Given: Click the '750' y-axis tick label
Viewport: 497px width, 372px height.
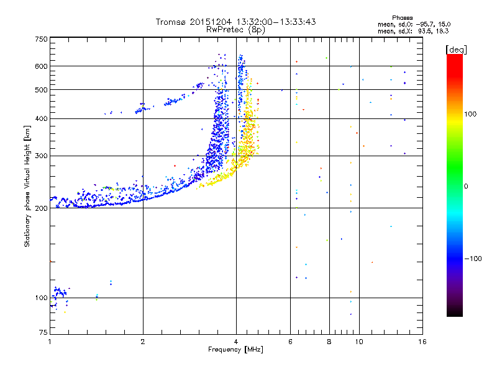Looking at the screenshot, I should [x=42, y=39].
